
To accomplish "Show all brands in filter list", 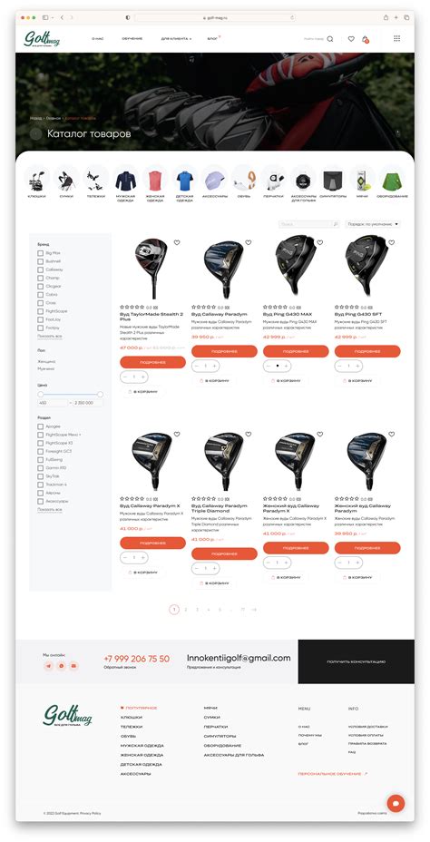I will (x=49, y=336).
